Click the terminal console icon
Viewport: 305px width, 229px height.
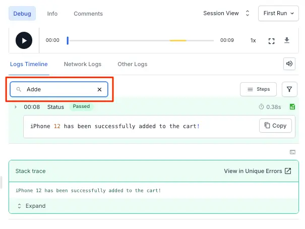[x=292, y=152]
